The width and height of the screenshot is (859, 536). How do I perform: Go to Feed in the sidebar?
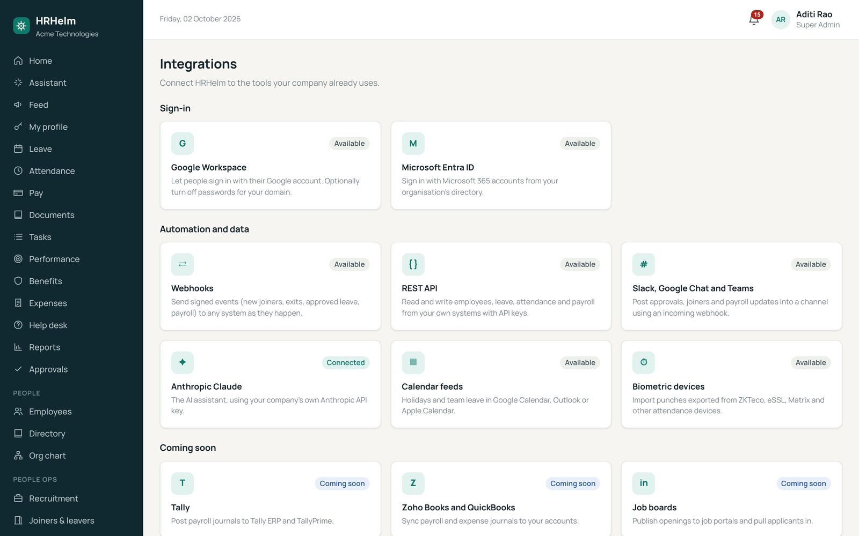[x=71, y=105]
